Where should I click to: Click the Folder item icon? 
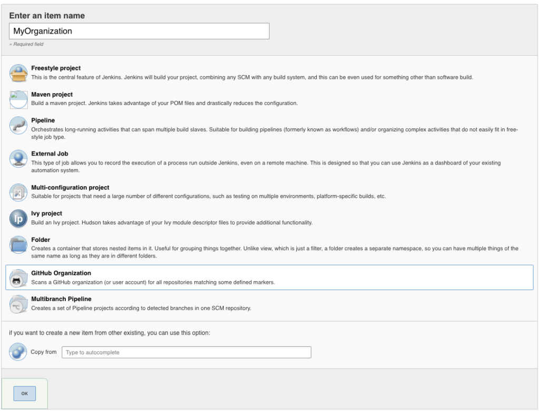(18, 244)
